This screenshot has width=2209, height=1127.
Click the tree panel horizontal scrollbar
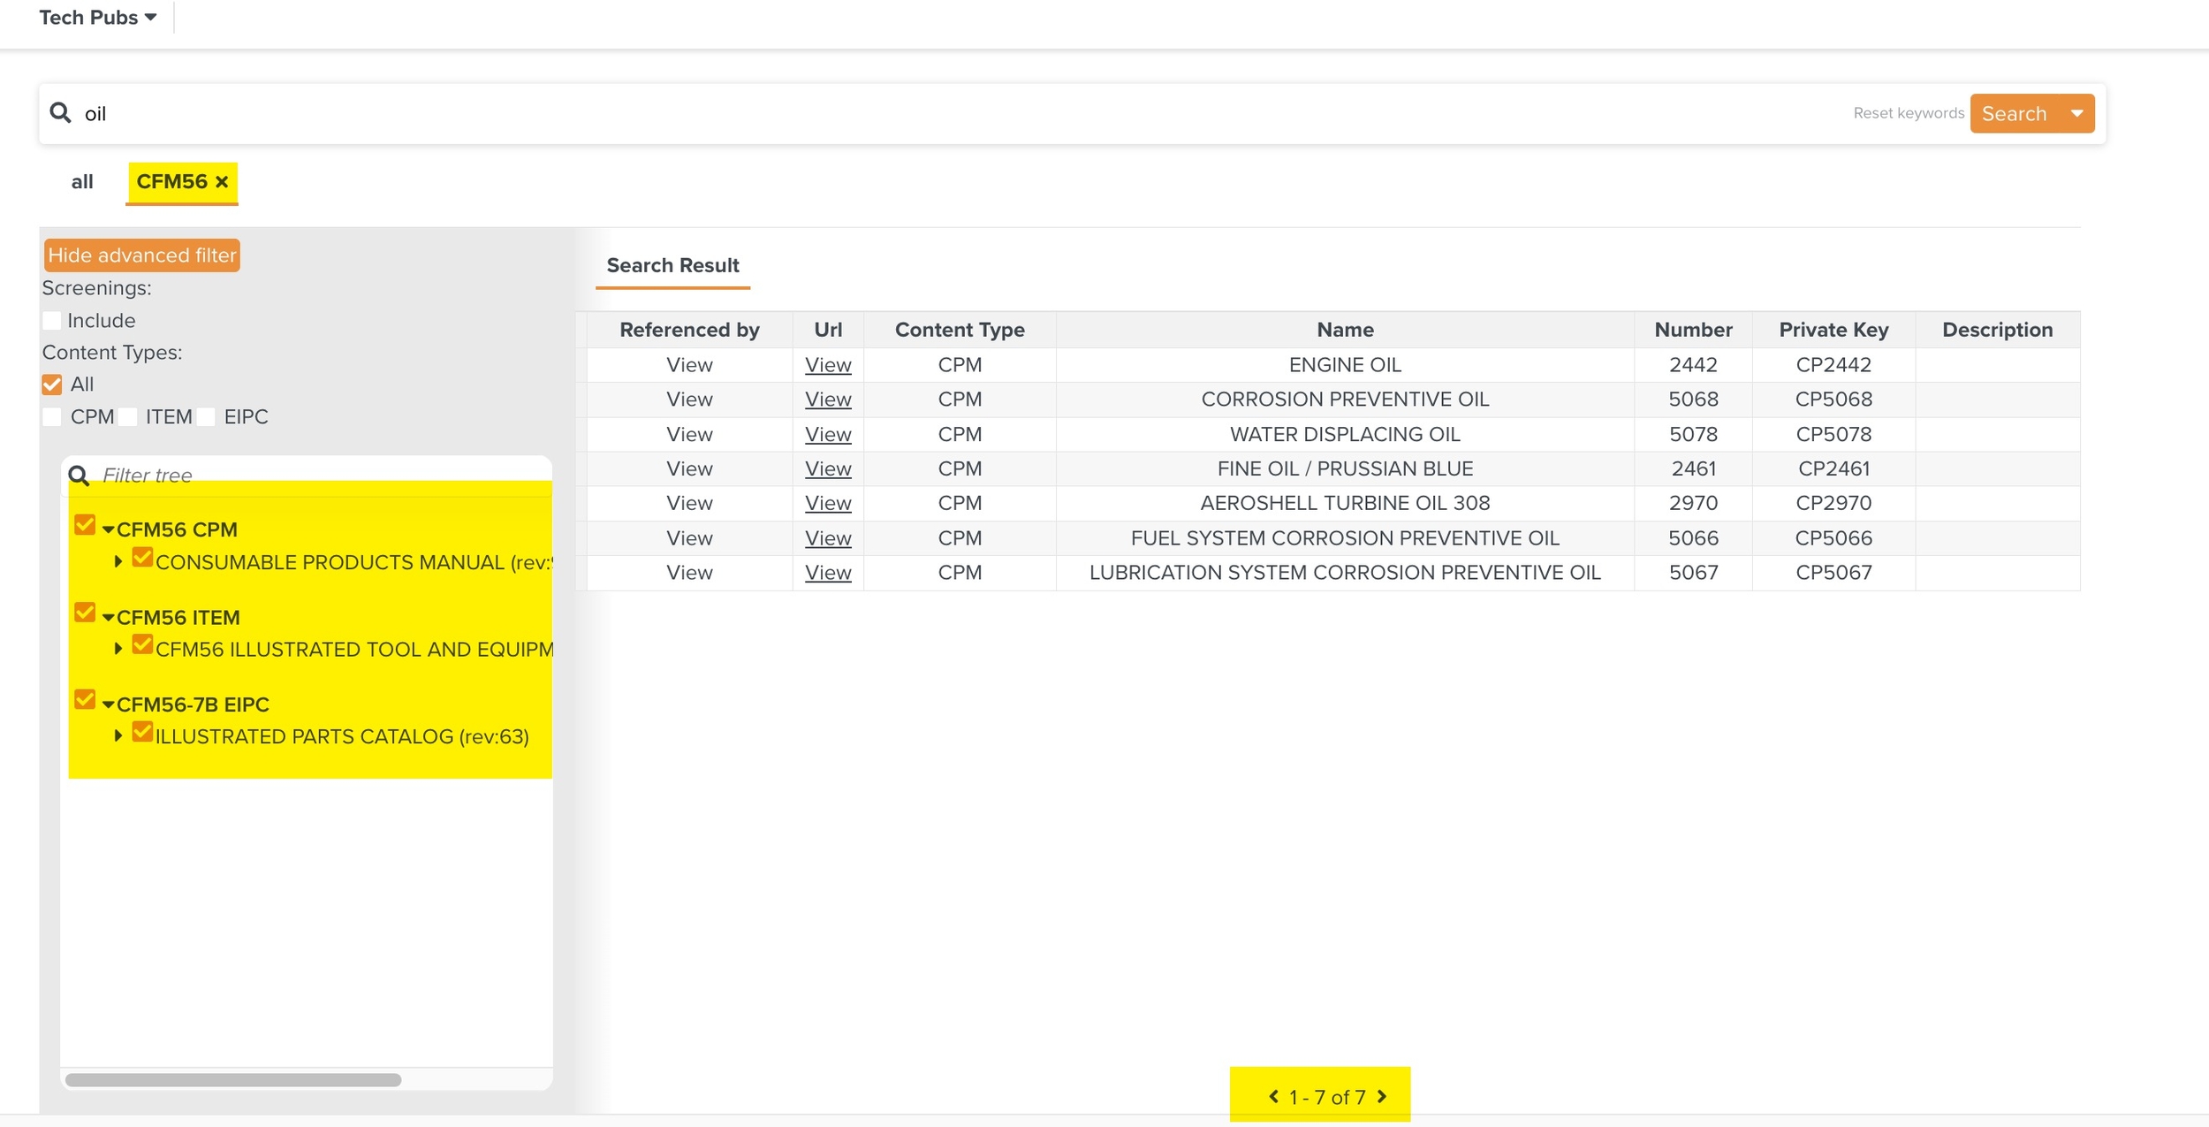click(x=233, y=1079)
